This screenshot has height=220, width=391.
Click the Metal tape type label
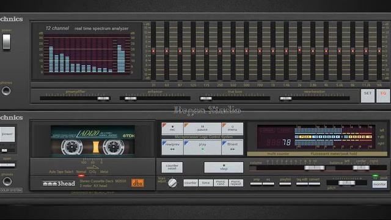pyautogui.click(x=104, y=172)
